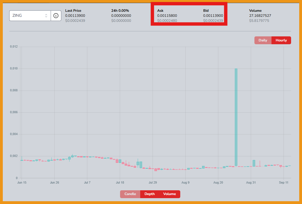Image resolution: width=302 pixels, height=204 pixels.
Task: Click the Ask USD value $0.0002480
Action: (167, 21)
